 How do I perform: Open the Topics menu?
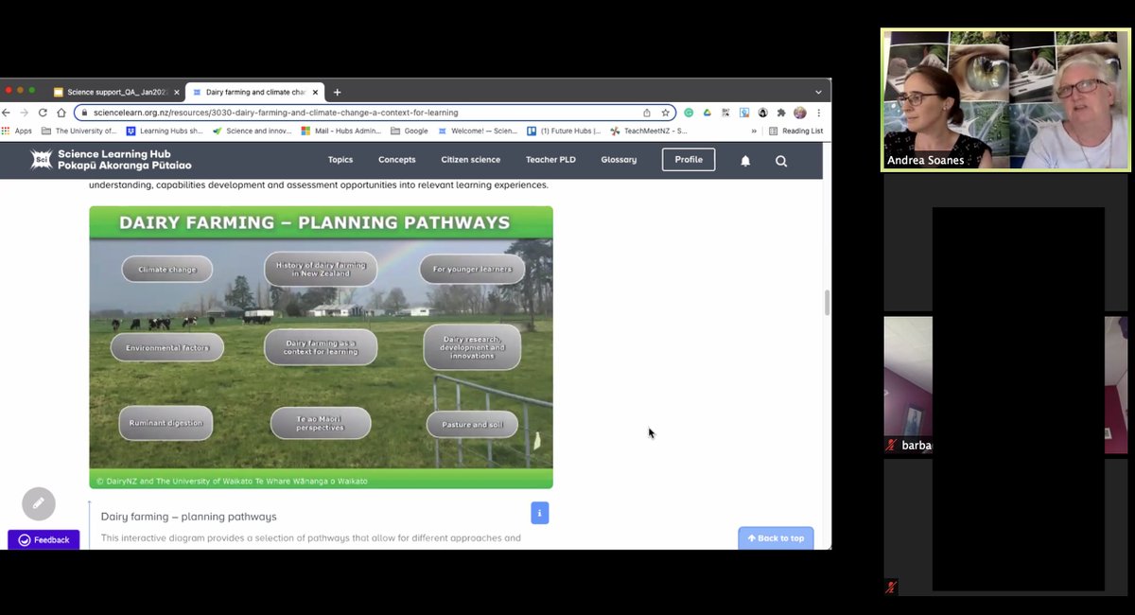pos(340,160)
